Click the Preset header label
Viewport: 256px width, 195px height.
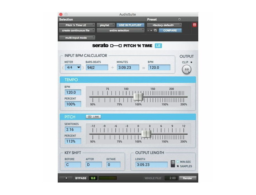(x=152, y=19)
